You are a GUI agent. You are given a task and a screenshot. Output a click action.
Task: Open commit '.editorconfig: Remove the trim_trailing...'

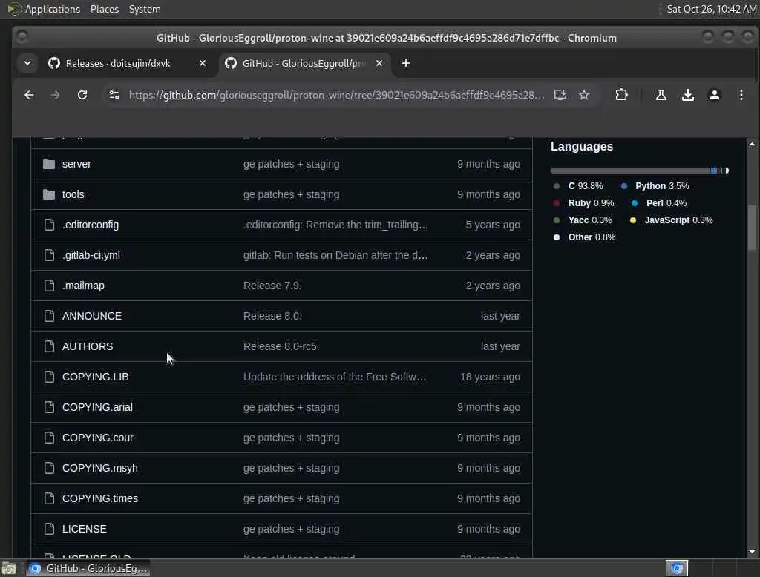click(335, 225)
